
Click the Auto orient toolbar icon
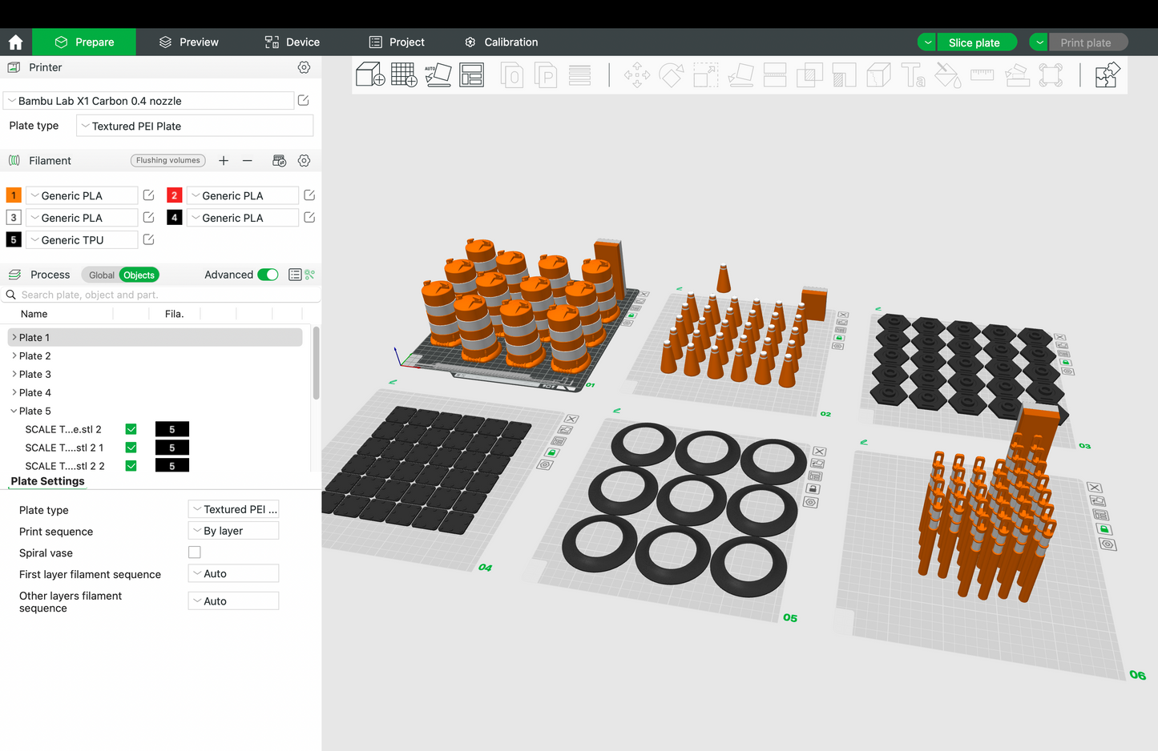(x=438, y=75)
